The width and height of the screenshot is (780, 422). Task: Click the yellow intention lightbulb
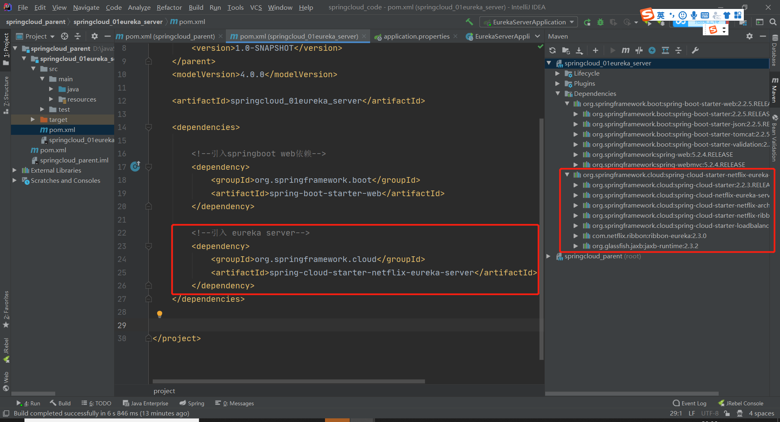[160, 314]
